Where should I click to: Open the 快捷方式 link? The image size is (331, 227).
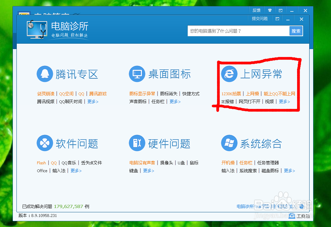[191, 94]
